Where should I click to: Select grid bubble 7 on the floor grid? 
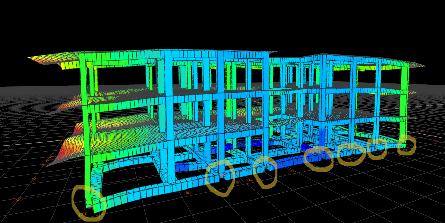tap(250, 180)
